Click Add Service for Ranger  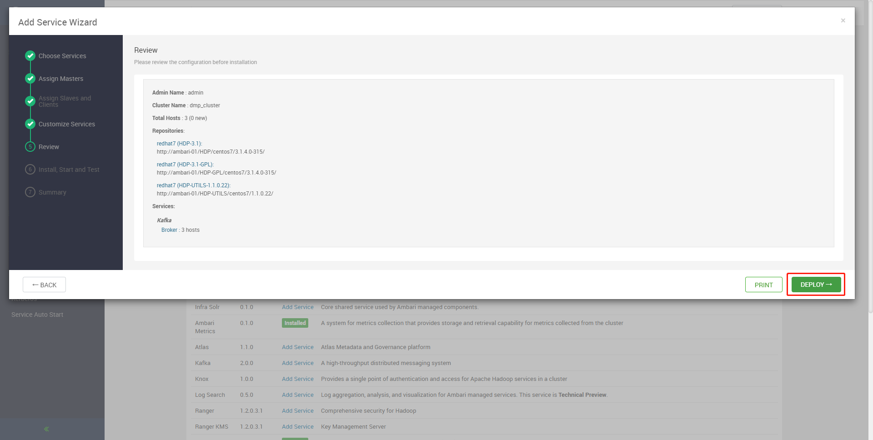point(298,411)
